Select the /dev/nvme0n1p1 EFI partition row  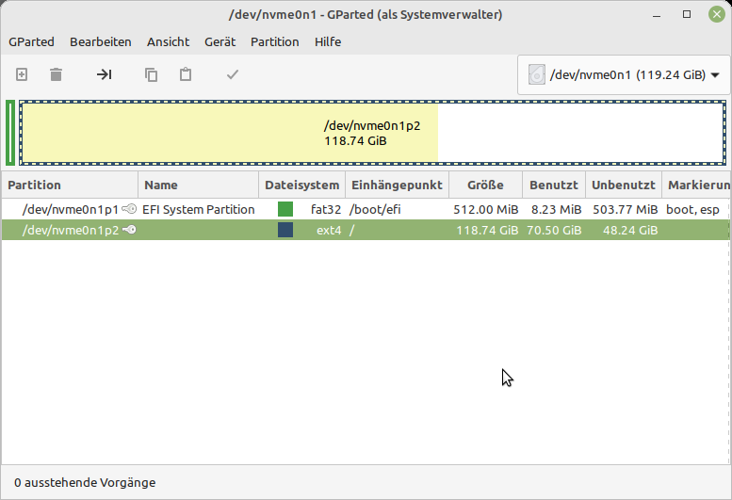71,209
